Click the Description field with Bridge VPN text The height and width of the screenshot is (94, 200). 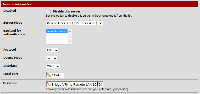click(75, 84)
